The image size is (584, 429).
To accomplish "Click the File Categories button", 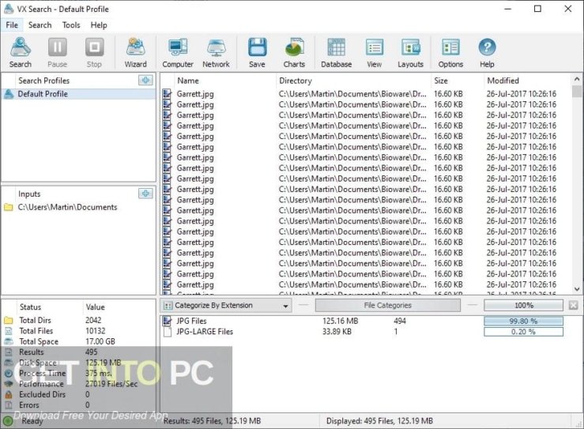I will [x=388, y=306].
